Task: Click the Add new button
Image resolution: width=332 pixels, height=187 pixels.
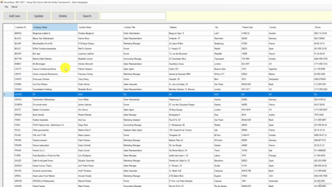Action: click(15, 16)
